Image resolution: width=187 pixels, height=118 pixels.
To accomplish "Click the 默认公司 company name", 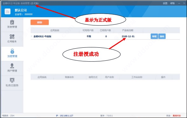I will (x=21, y=10).
